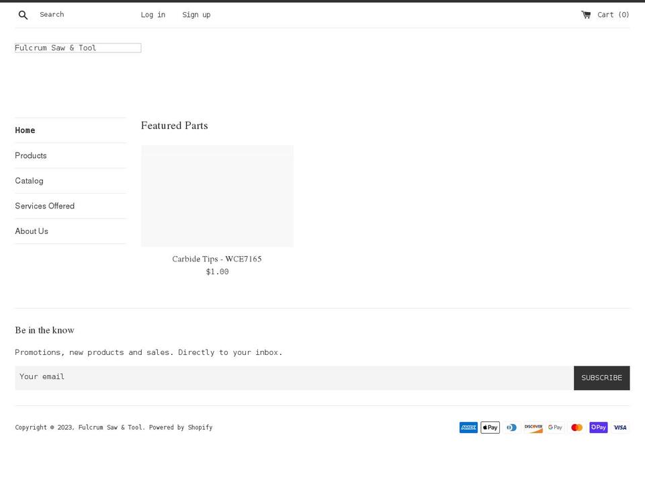Open the About Us page
Viewport: 645px width, 484px height.
(32, 231)
